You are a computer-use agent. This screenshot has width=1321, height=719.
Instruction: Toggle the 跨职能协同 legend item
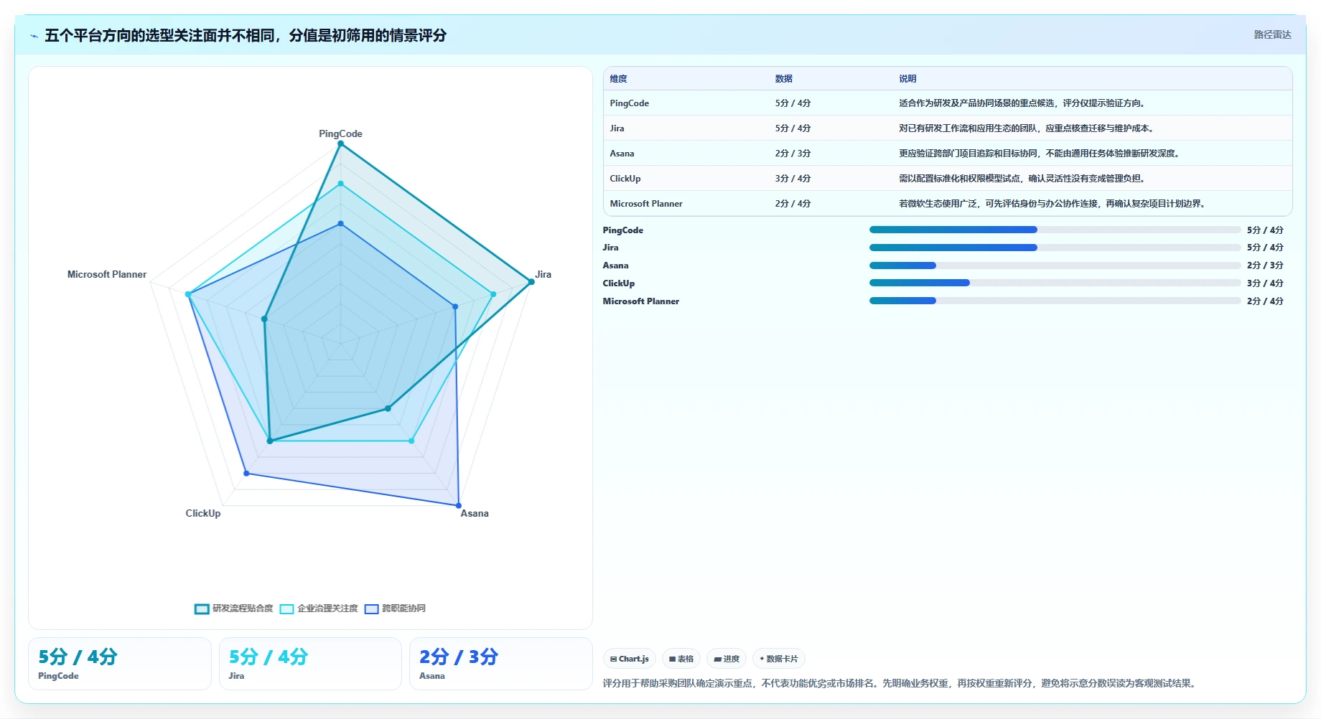click(395, 608)
